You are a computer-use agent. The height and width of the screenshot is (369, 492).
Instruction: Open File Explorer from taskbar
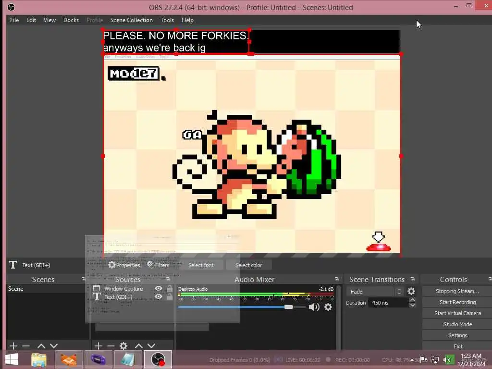click(39, 359)
